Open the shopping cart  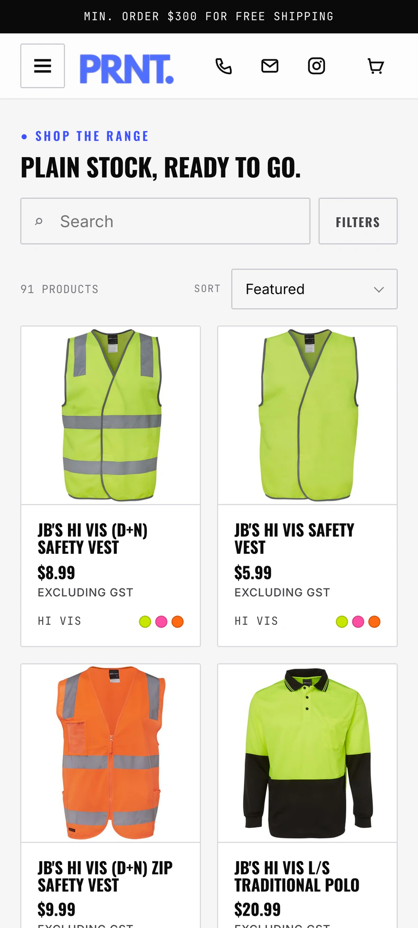click(376, 66)
